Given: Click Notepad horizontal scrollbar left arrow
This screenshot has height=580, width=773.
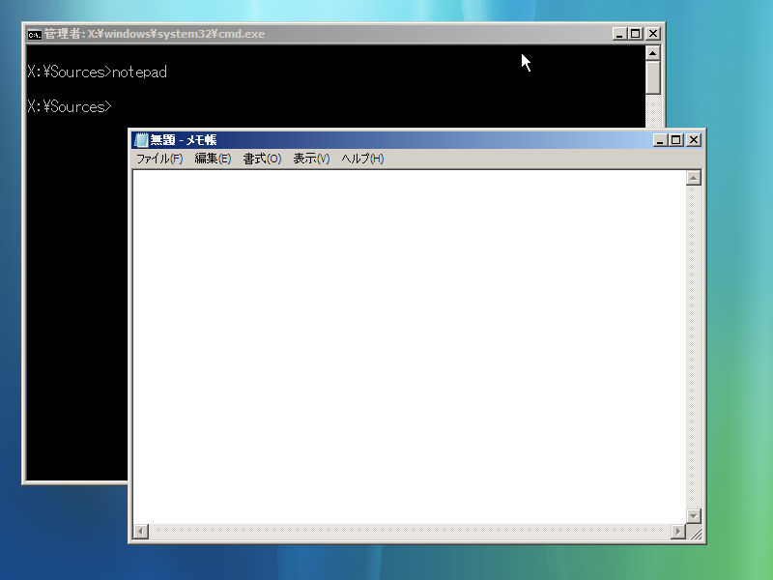Looking at the screenshot, I should pyautogui.click(x=141, y=532).
